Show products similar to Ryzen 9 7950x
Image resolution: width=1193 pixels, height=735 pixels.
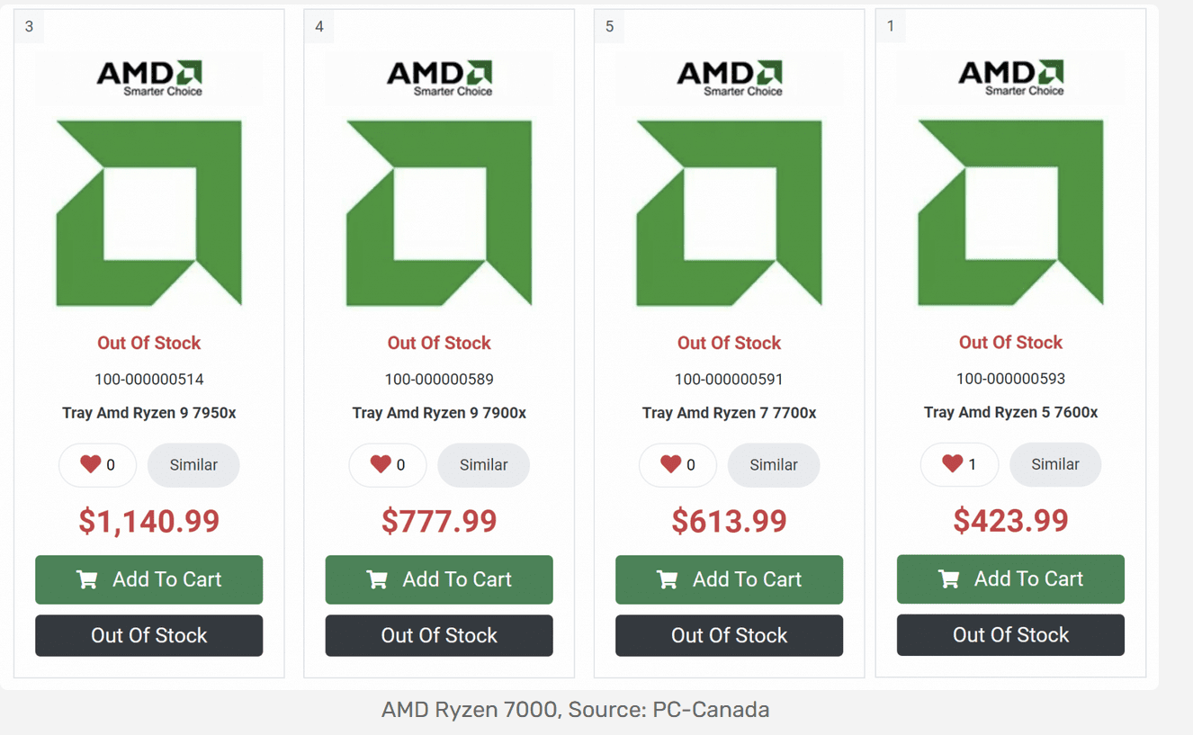(193, 465)
